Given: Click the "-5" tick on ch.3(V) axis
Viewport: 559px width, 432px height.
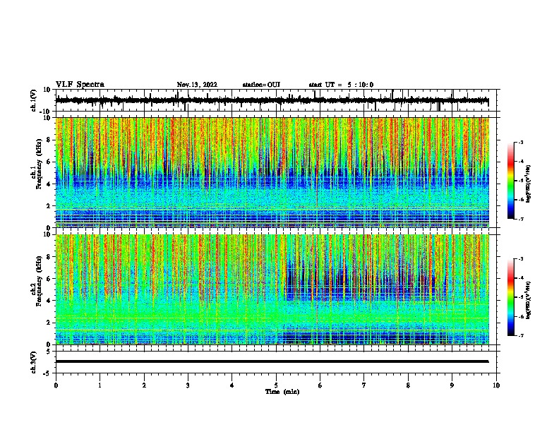Looking at the screenshot, I should click(x=48, y=373).
